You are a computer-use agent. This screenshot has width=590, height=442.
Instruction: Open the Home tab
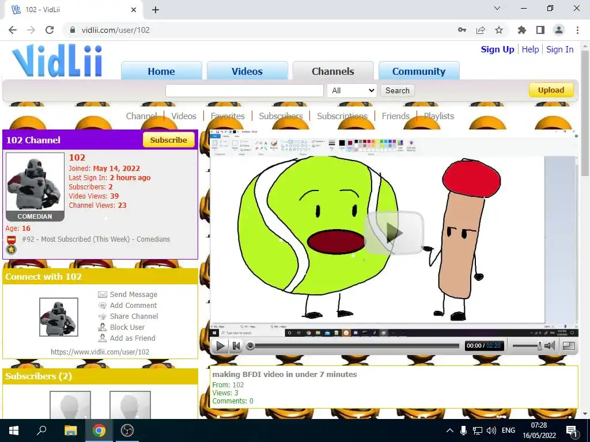(161, 71)
